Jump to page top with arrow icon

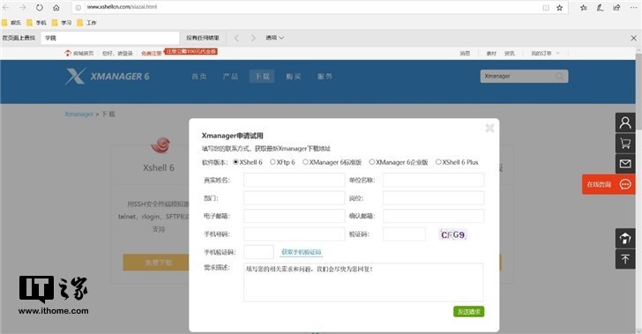click(625, 259)
